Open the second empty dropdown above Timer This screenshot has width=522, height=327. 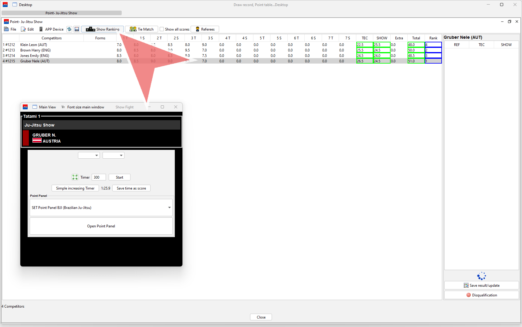[113, 156]
